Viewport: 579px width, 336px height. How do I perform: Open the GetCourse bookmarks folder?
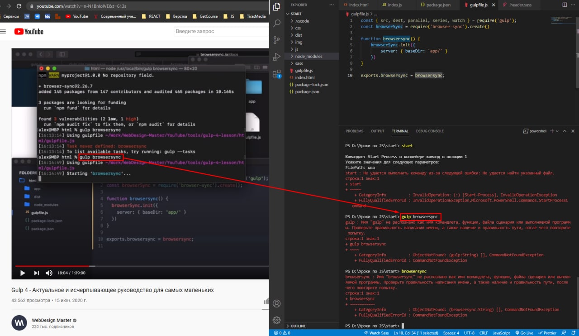tap(205, 16)
